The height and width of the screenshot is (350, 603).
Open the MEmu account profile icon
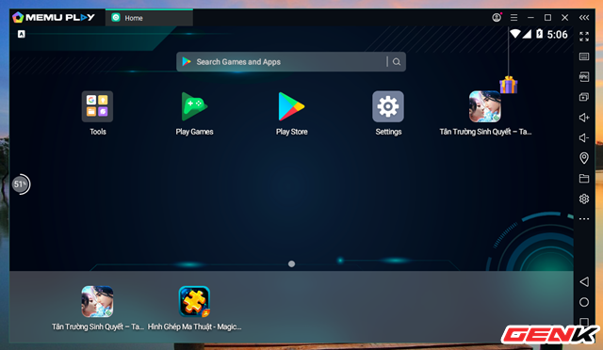(x=497, y=17)
